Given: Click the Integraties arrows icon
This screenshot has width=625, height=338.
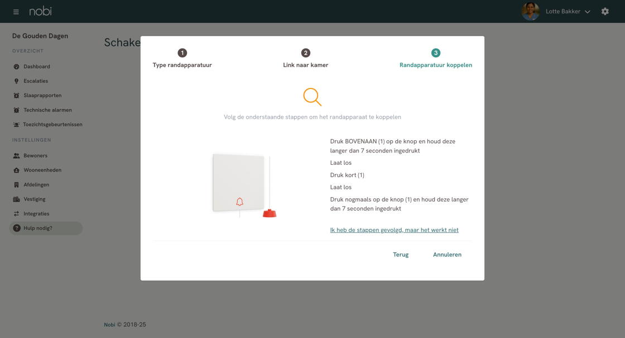Looking at the screenshot, I should tap(16, 214).
